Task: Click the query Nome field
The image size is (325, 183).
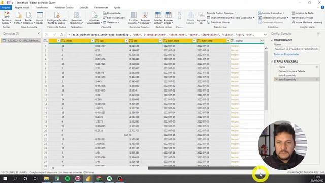Action: coord(297,49)
